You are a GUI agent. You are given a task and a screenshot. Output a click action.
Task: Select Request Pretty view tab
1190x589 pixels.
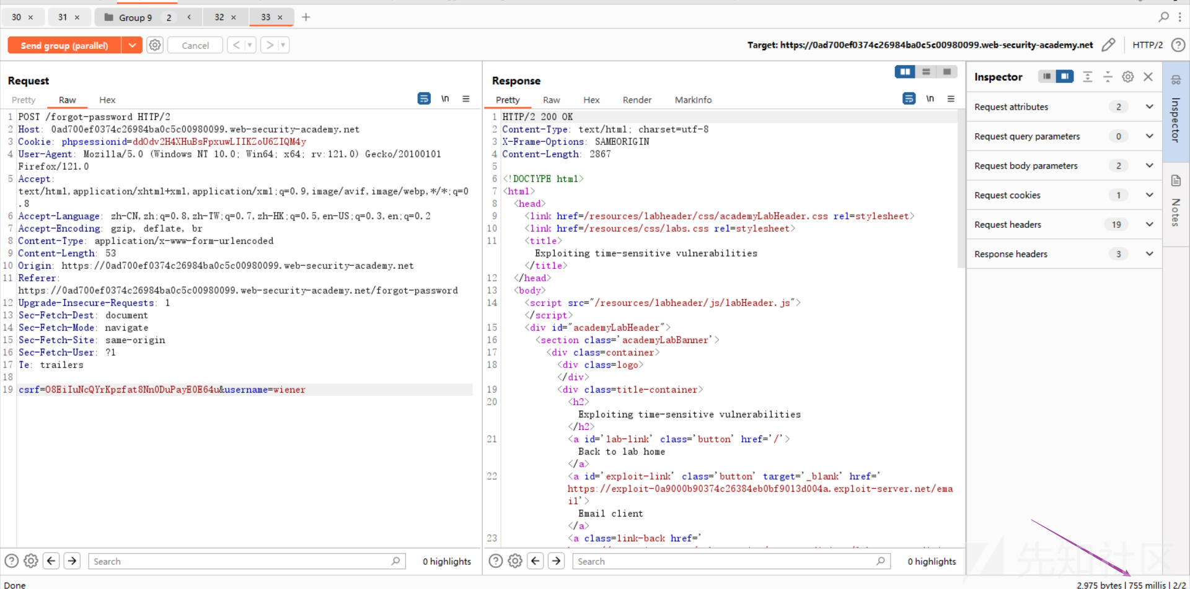[24, 100]
